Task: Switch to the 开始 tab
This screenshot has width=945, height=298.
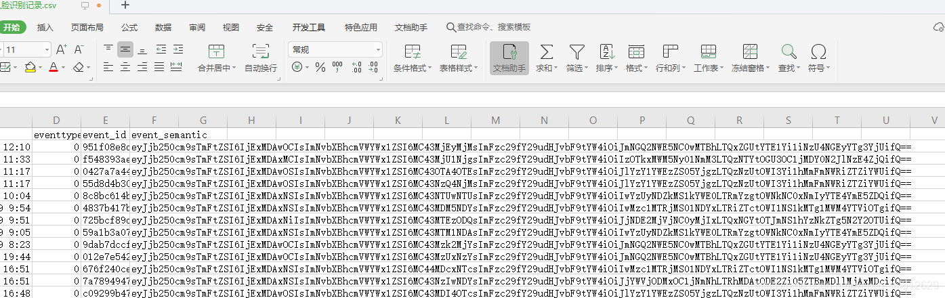Action: pyautogui.click(x=12, y=27)
